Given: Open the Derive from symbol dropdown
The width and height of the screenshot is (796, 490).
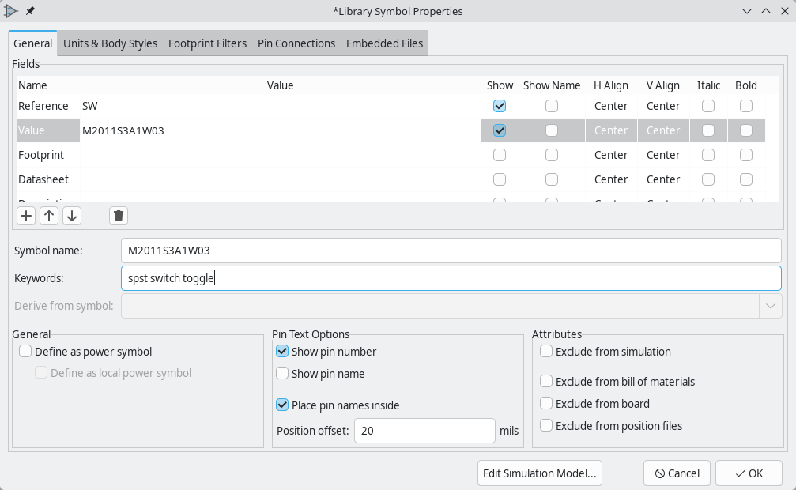Looking at the screenshot, I should pos(770,306).
